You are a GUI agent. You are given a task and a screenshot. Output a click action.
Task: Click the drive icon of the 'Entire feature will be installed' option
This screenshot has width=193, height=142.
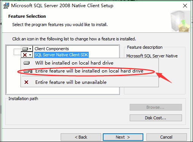point(28,71)
